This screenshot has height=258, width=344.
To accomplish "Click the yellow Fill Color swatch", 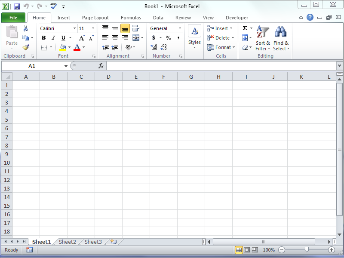I will pos(63,47).
